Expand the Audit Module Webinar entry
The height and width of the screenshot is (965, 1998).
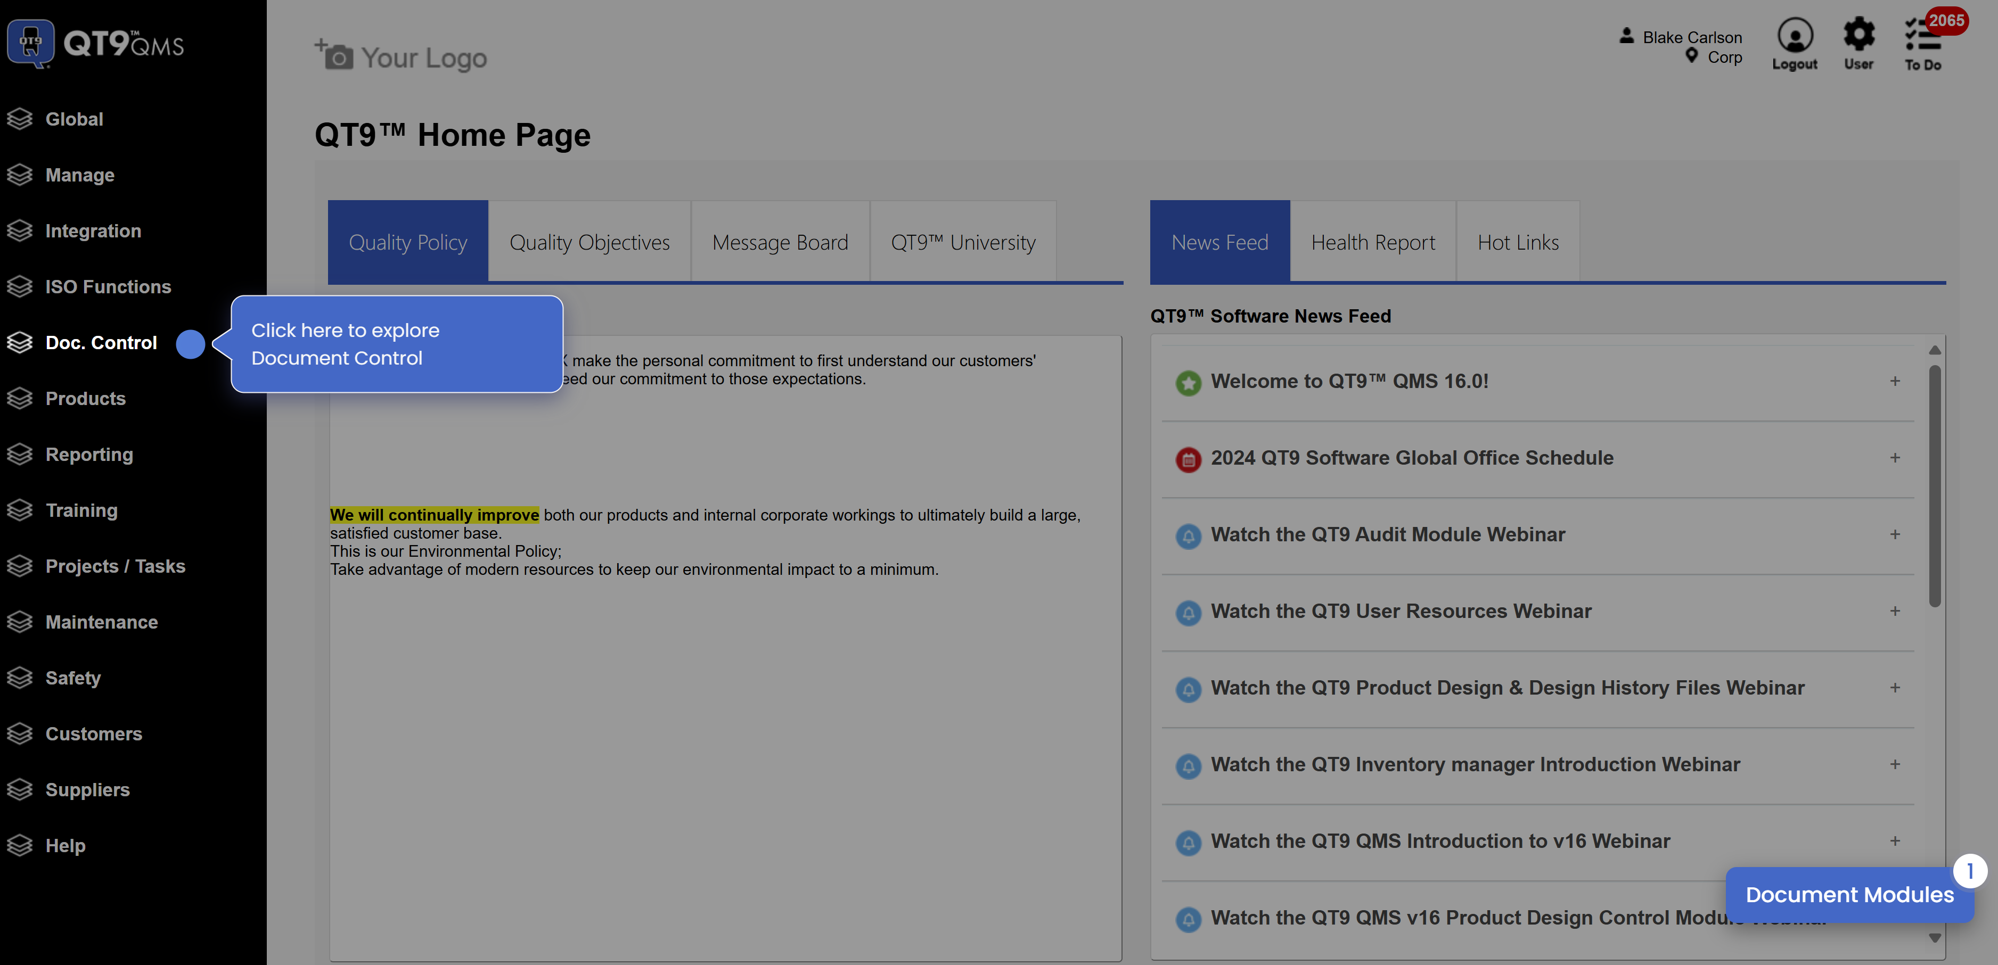tap(1894, 535)
